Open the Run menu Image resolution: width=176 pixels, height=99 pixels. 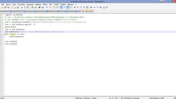(x=51, y=4)
